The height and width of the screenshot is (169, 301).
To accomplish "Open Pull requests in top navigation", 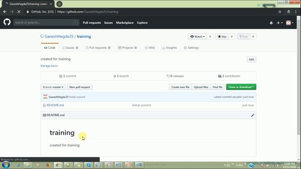I will (x=92, y=23).
